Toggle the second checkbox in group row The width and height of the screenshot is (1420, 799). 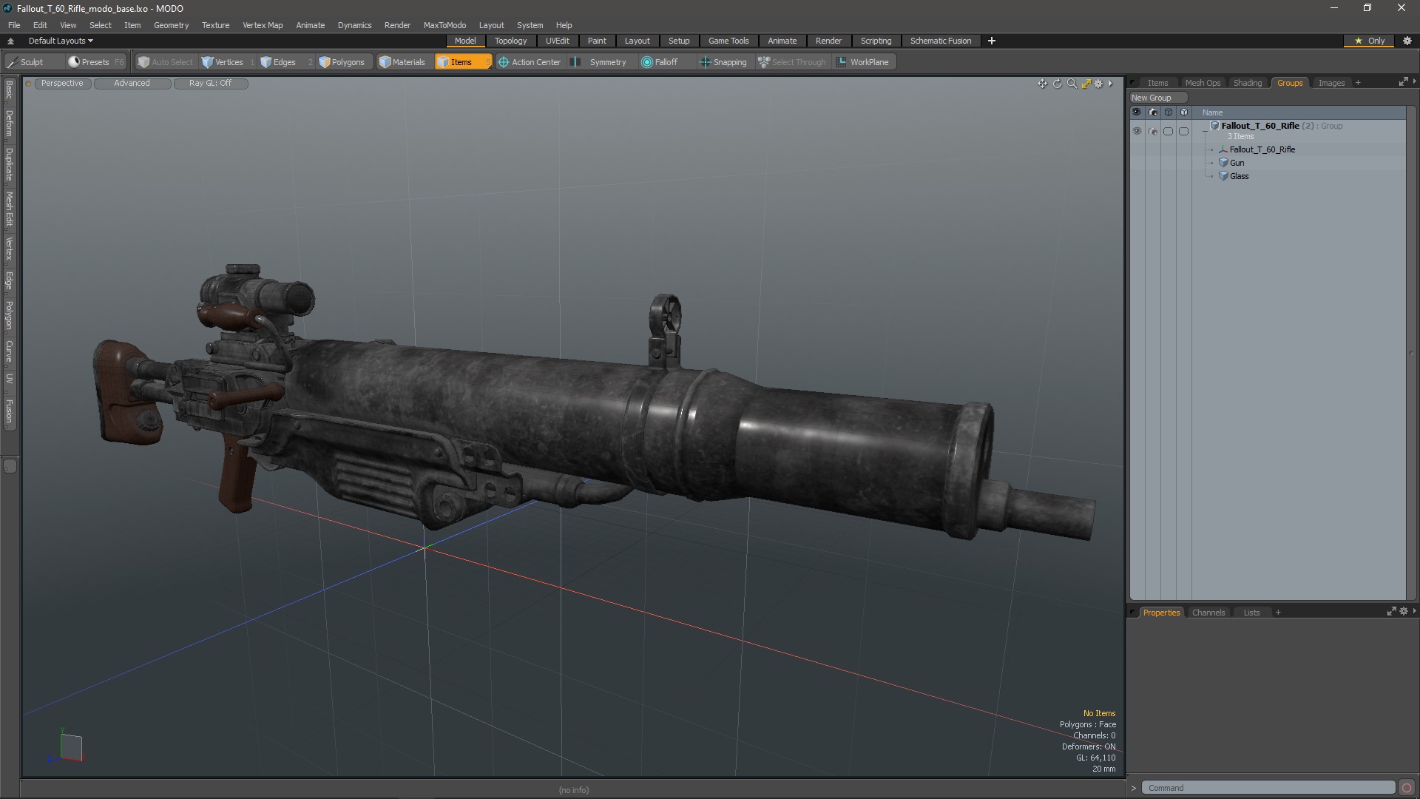(1183, 131)
